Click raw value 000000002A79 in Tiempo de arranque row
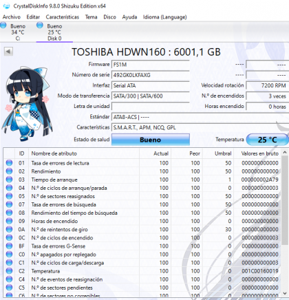Image resolution: width=289 pixels, height=300 pixels. coord(259,180)
